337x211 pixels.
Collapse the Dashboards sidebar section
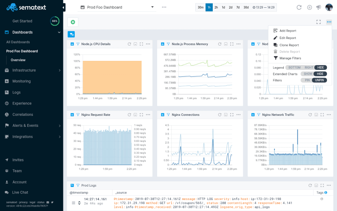[x=59, y=32]
